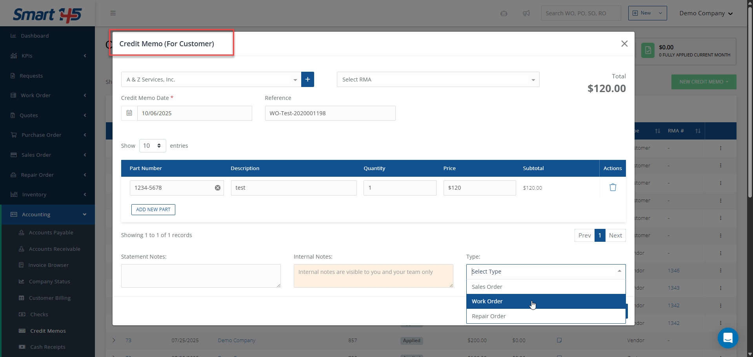Open the Select RMA dropdown
Viewport: 753px width, 357px height.
point(438,80)
